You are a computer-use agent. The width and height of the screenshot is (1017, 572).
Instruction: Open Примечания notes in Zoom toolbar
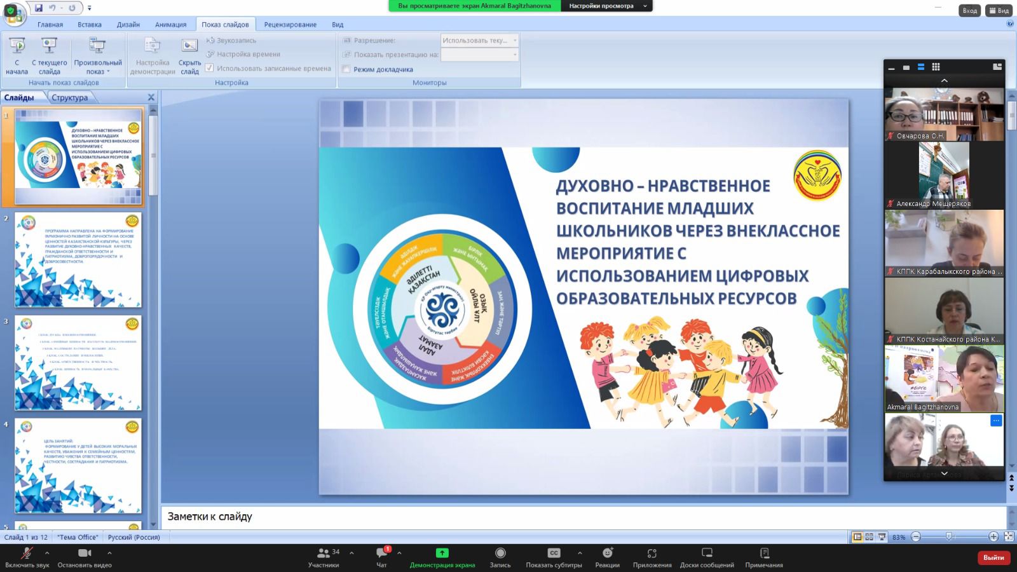pyautogui.click(x=764, y=557)
